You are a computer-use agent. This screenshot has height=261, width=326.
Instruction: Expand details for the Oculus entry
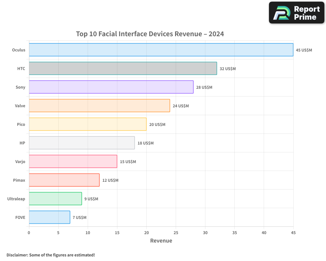(161, 50)
